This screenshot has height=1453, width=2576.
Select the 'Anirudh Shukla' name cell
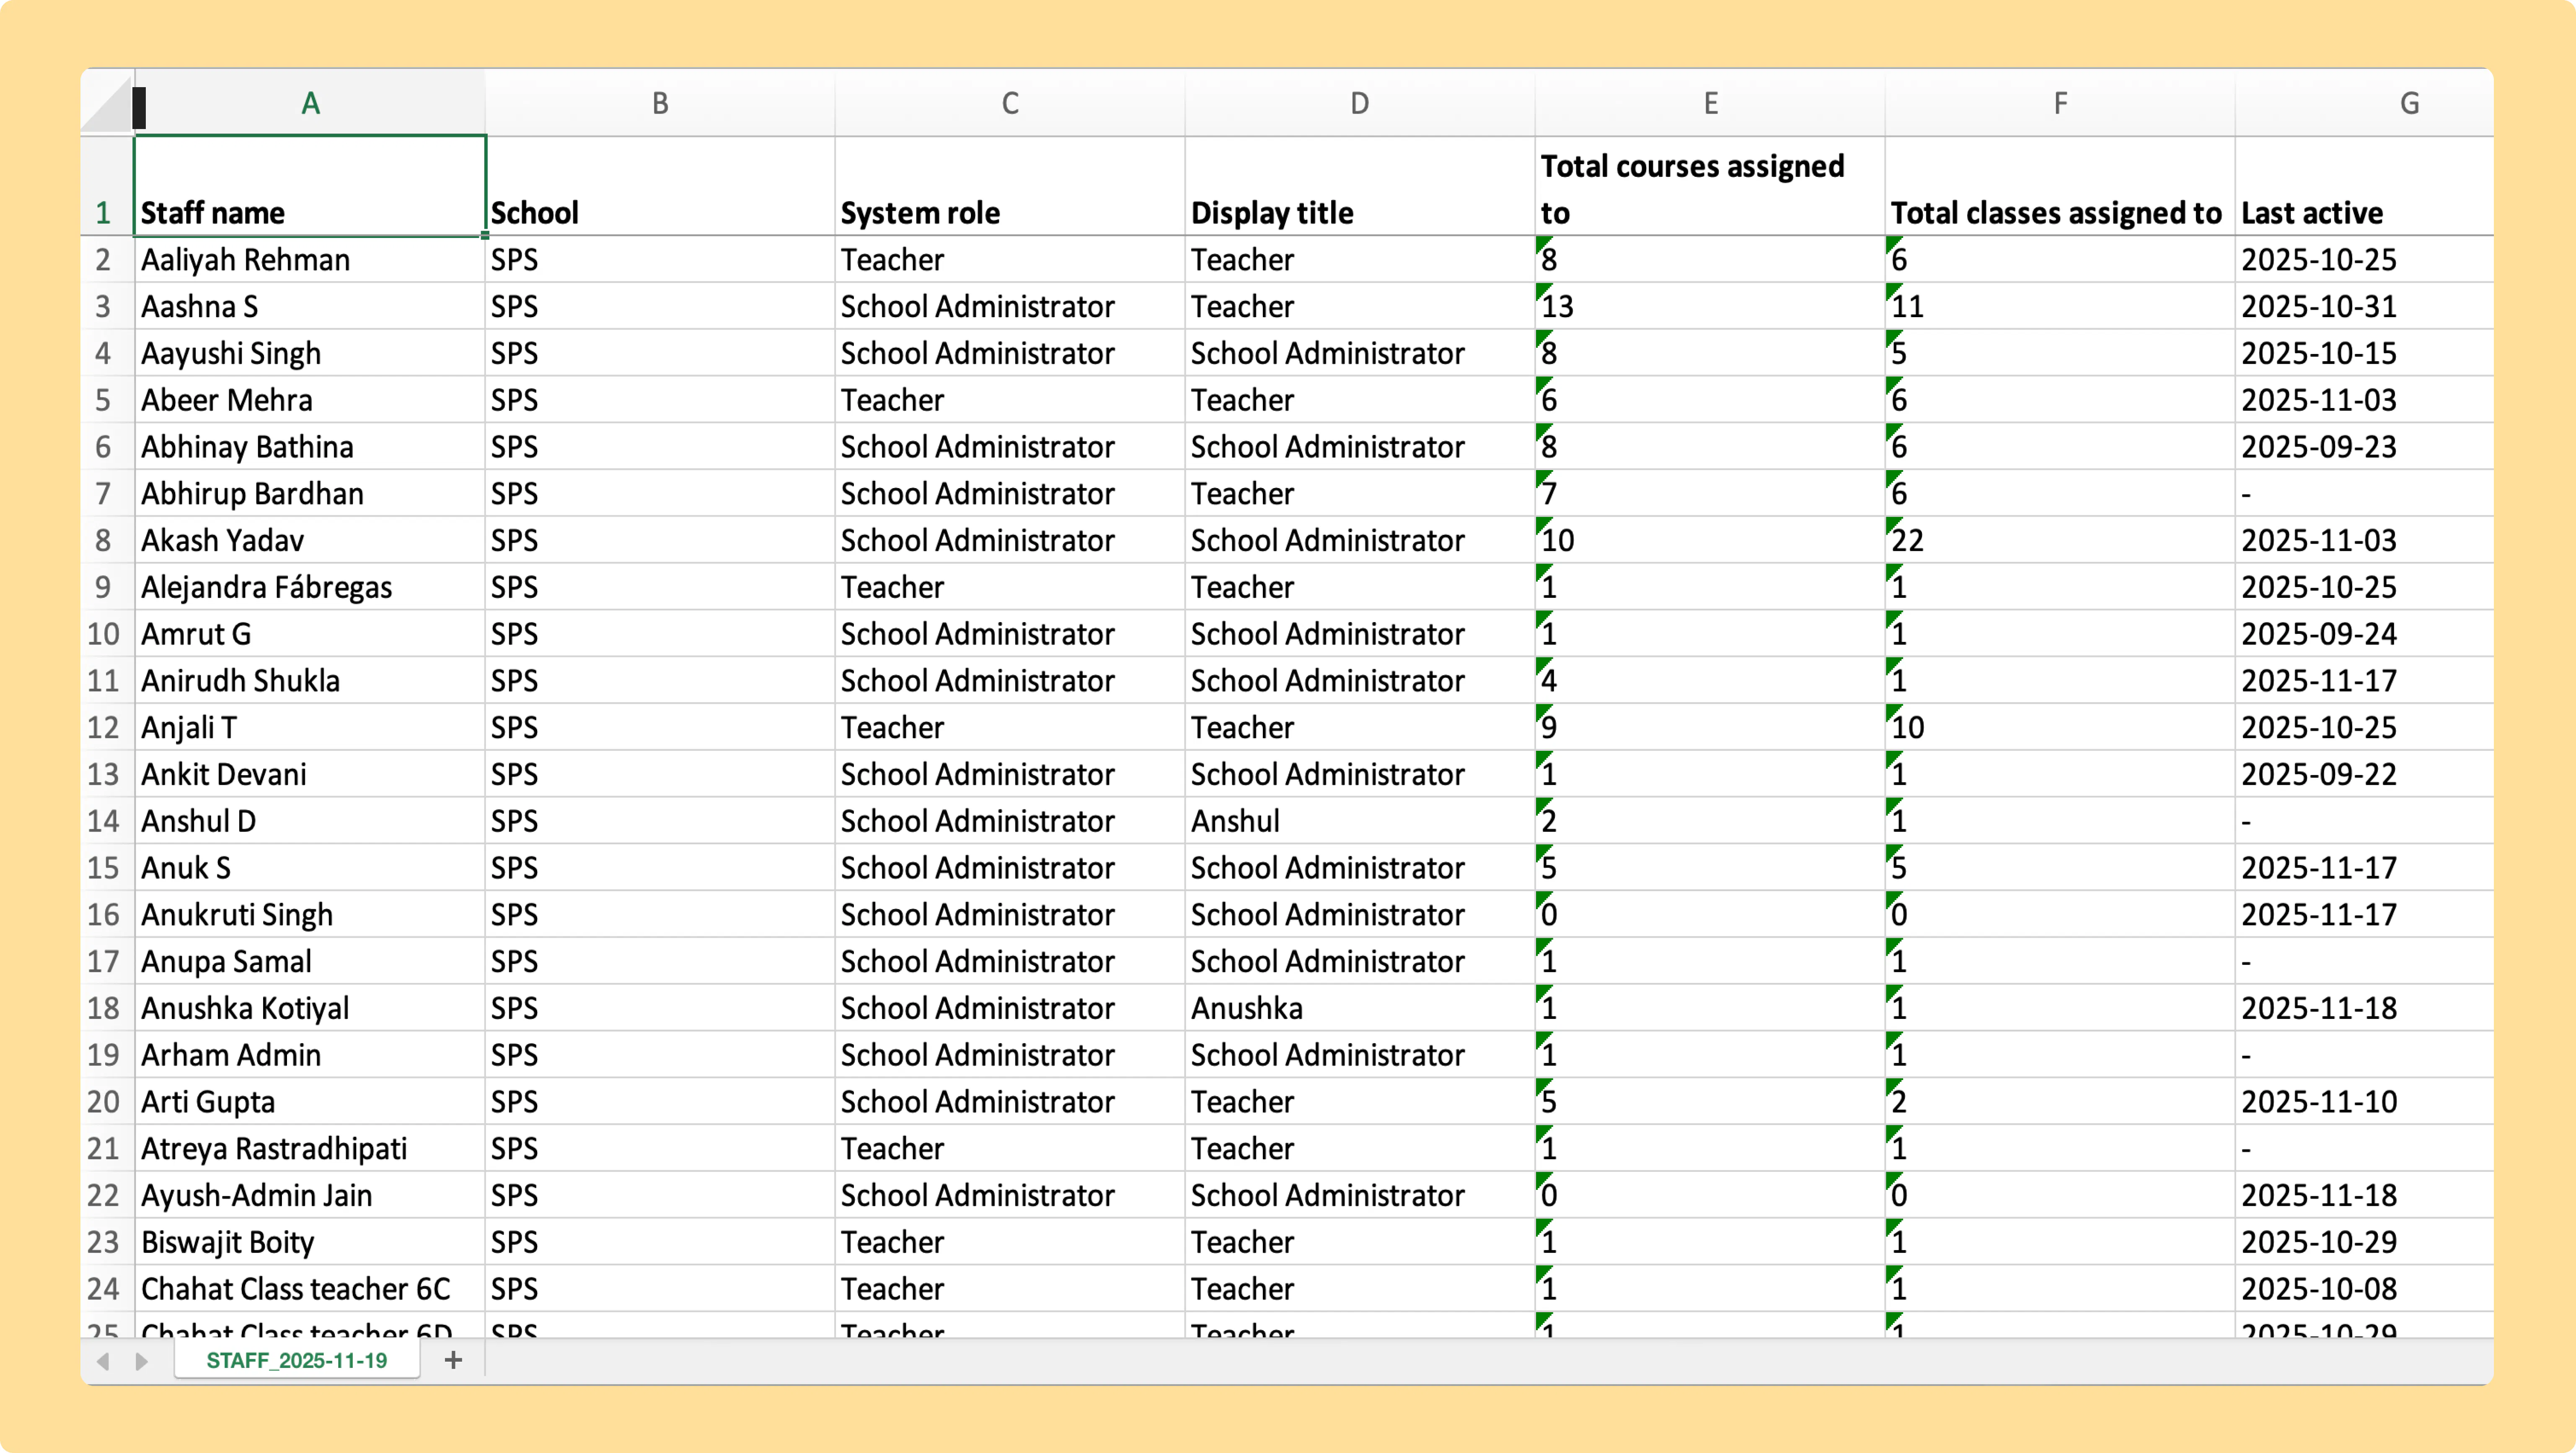(310, 680)
